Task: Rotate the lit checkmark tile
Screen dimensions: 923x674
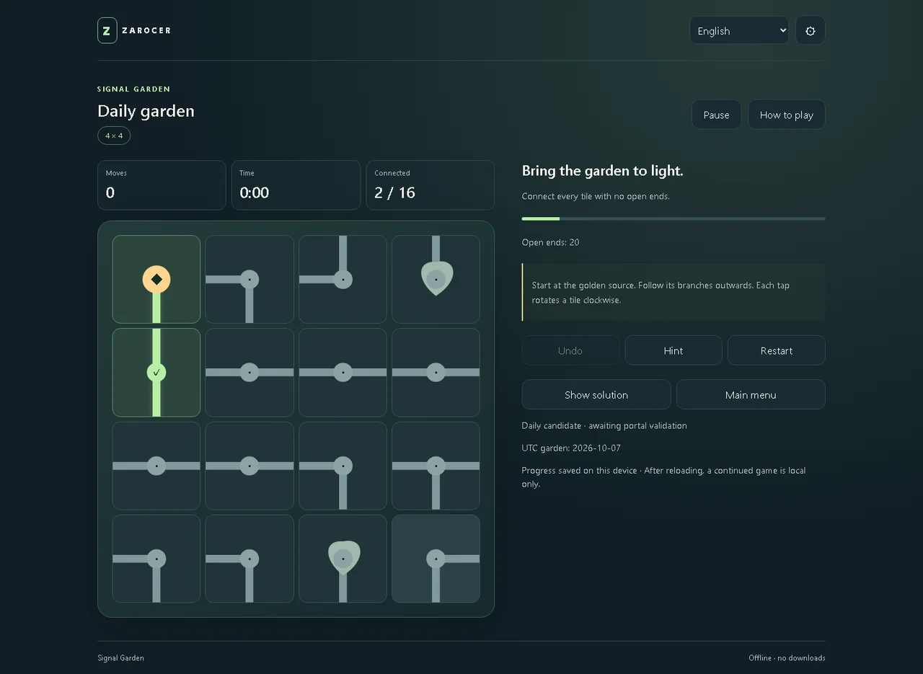Action: 156,372
